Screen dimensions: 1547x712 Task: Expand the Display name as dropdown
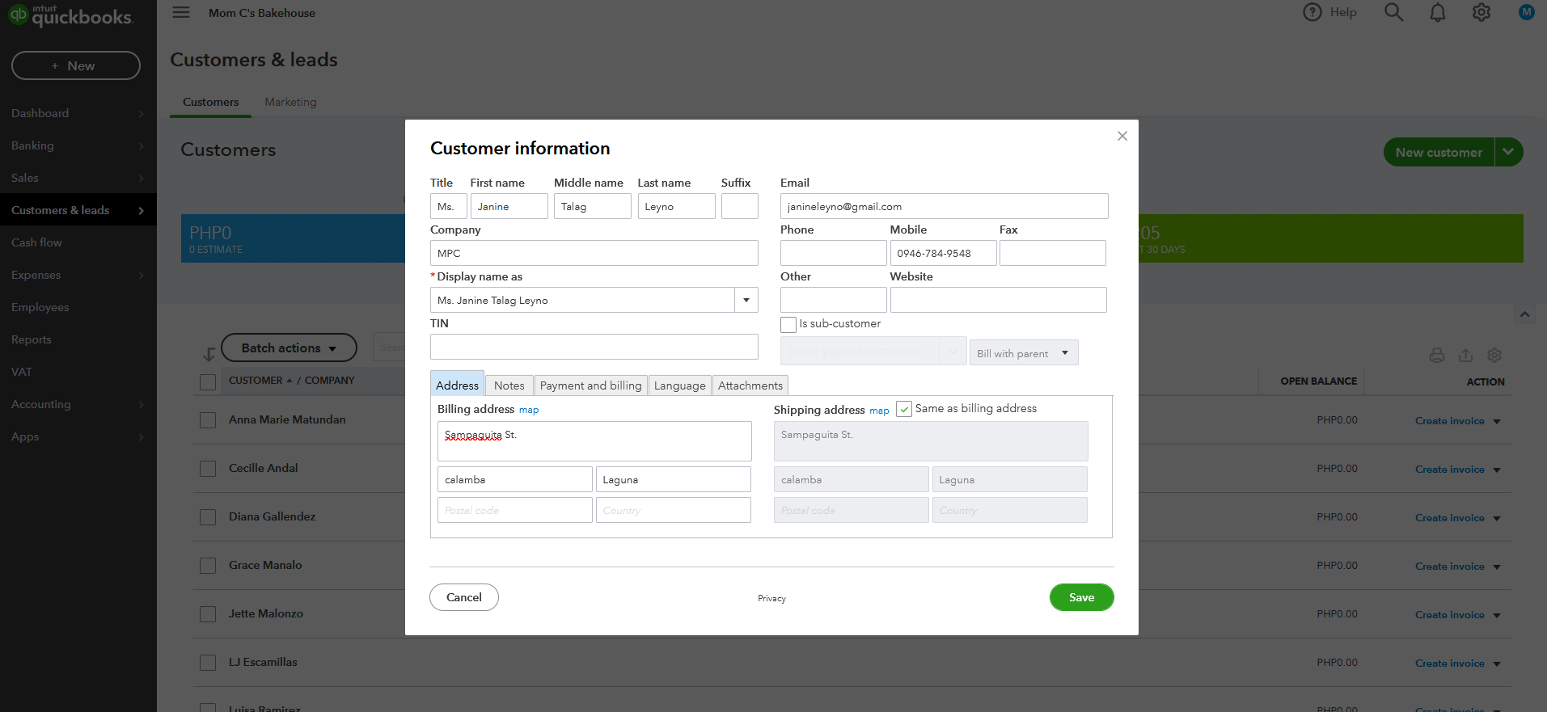pyautogui.click(x=746, y=300)
